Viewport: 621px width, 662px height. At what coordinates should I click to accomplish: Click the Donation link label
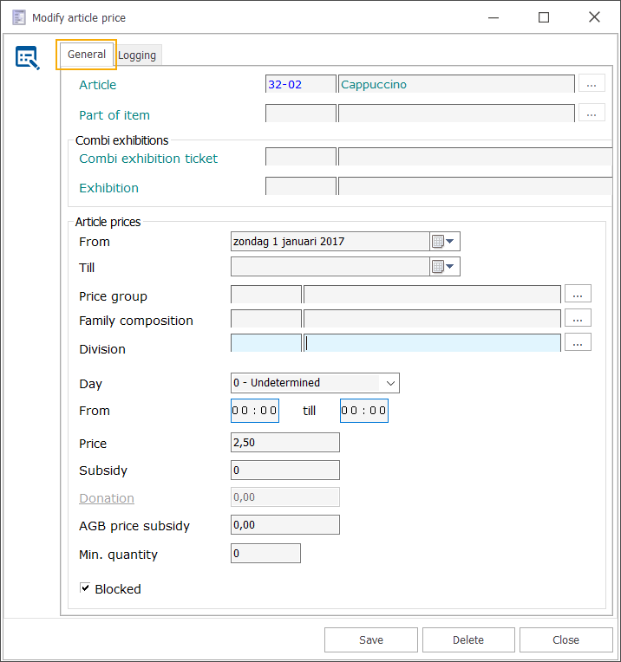click(107, 498)
